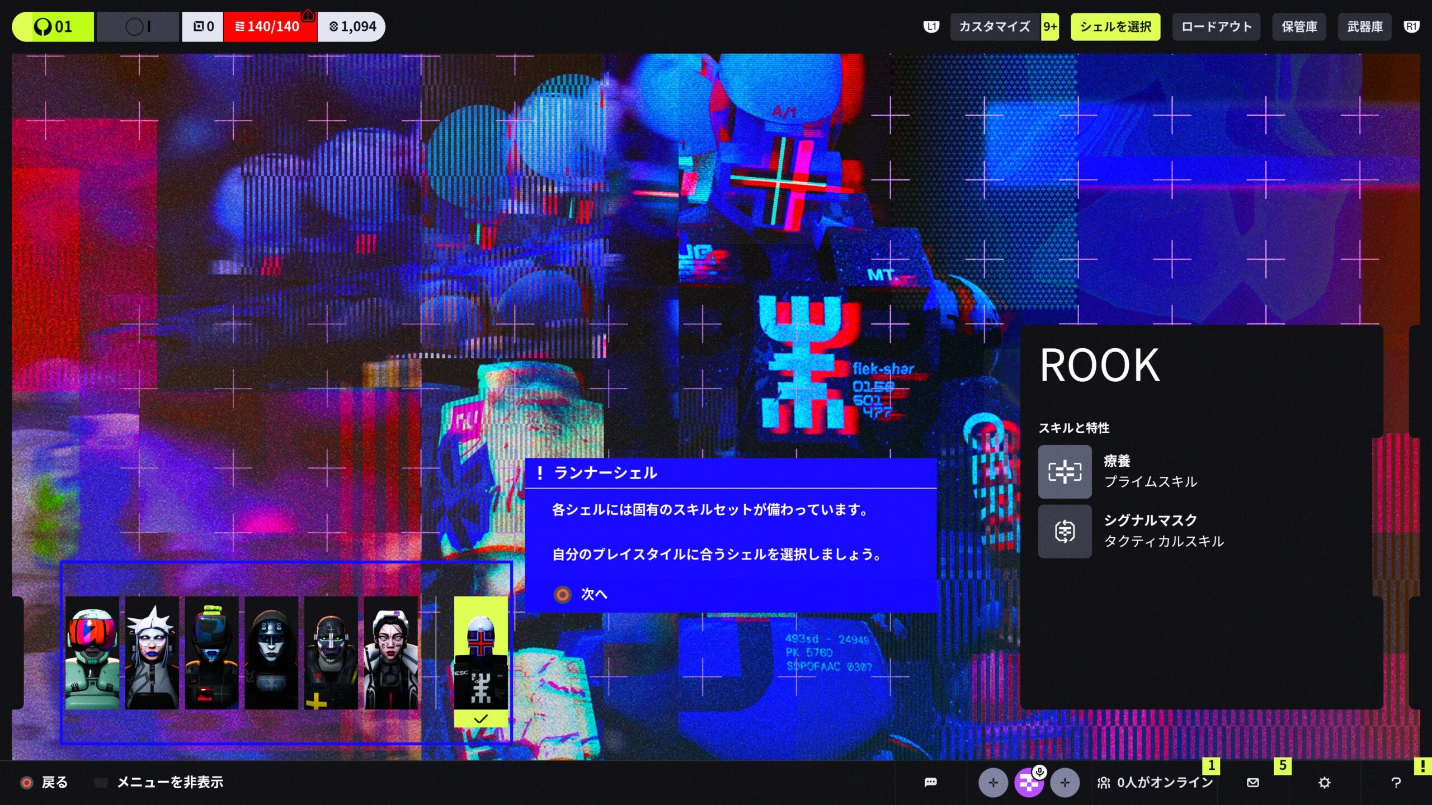
Task: Click the mail inbox envelope icon
Action: [1253, 782]
